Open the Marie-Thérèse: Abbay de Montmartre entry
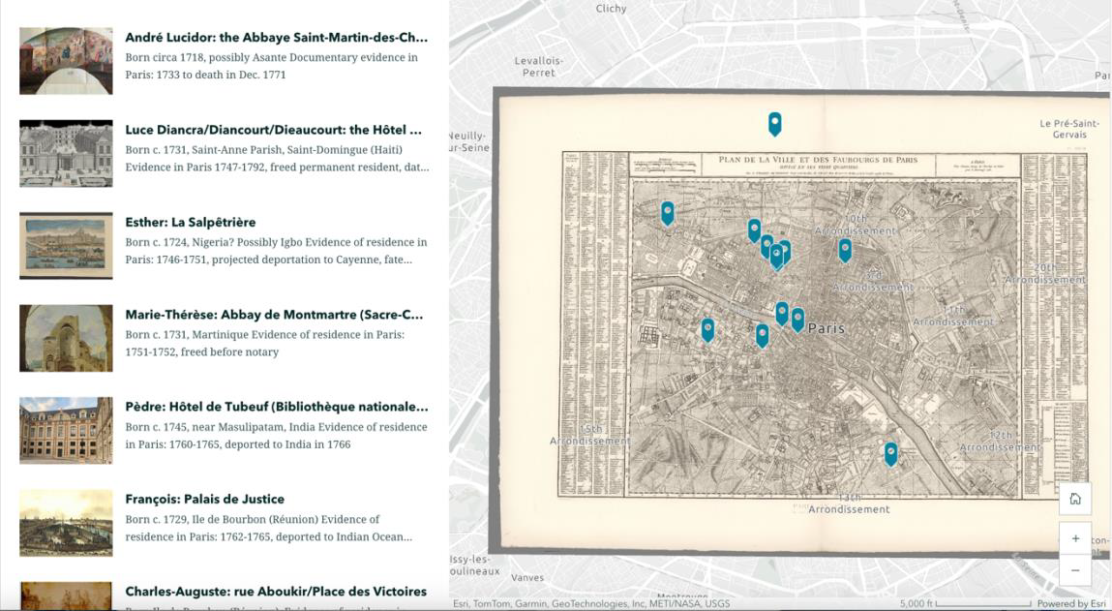 275,315
